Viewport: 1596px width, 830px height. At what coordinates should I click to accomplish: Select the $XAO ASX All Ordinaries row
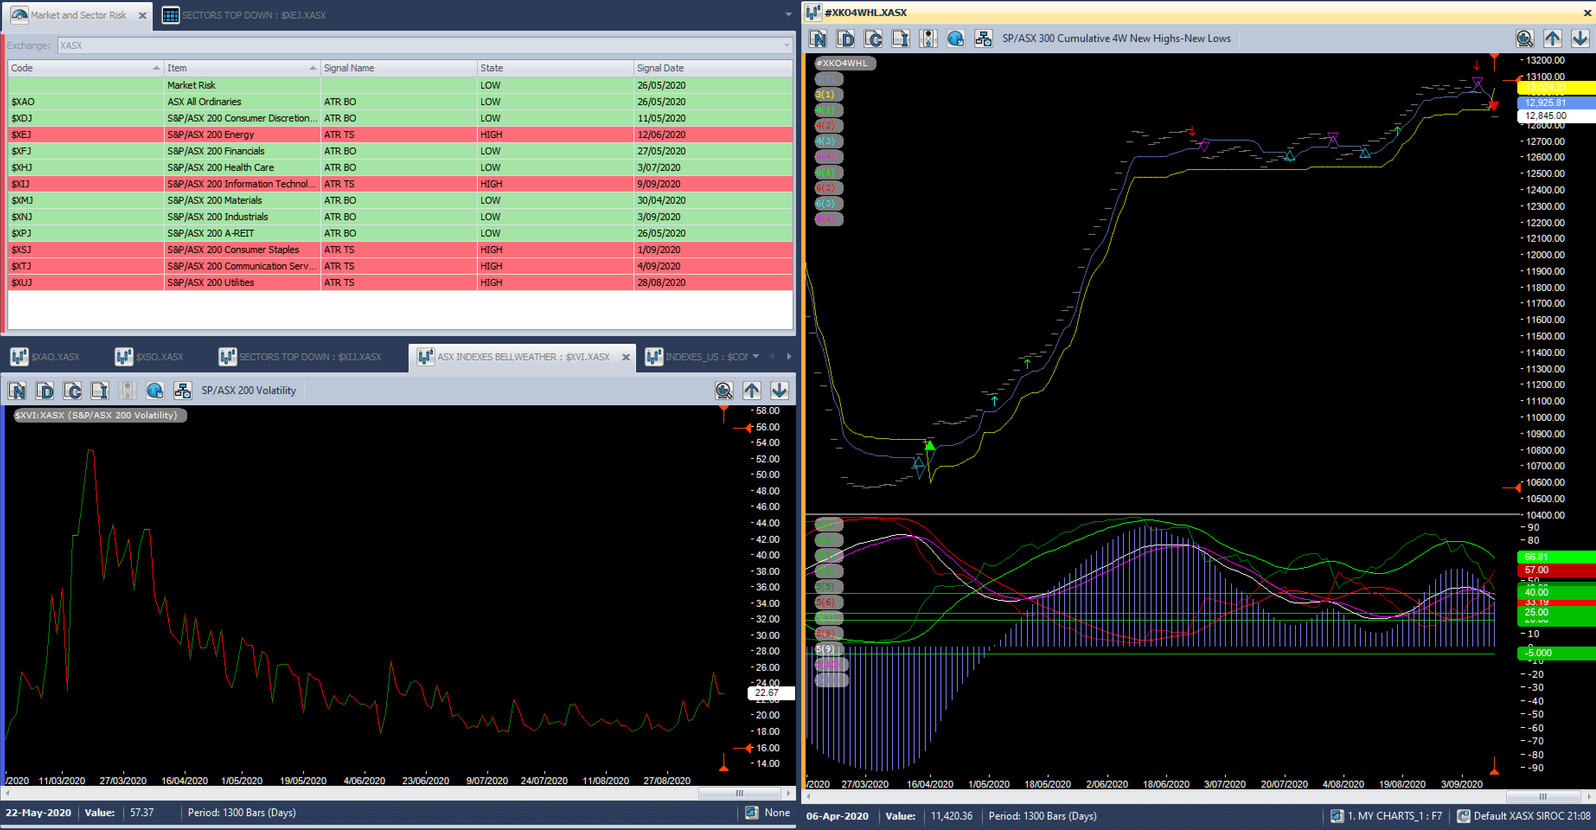(400, 102)
